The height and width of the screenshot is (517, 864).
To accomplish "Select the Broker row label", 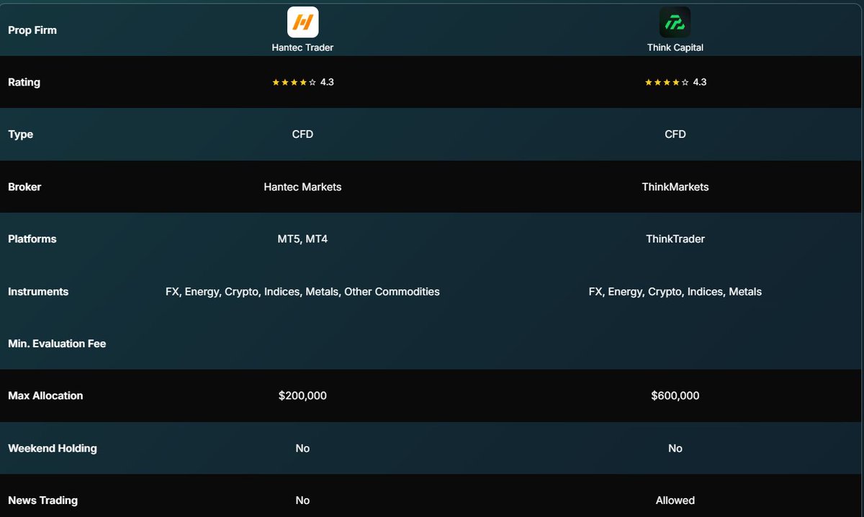I will [24, 187].
